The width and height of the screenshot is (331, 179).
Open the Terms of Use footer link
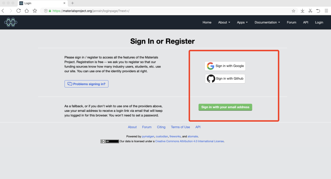(180, 127)
